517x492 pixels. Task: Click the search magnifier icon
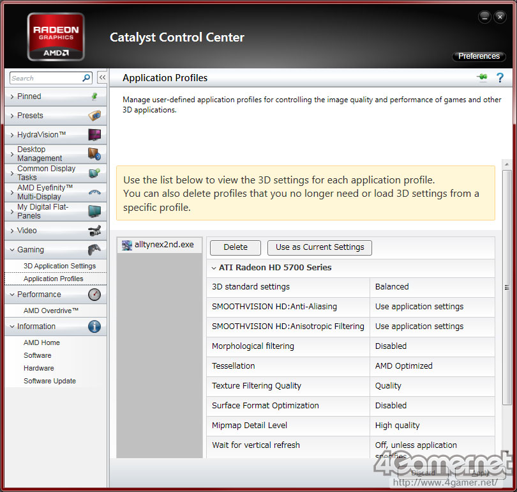click(86, 78)
